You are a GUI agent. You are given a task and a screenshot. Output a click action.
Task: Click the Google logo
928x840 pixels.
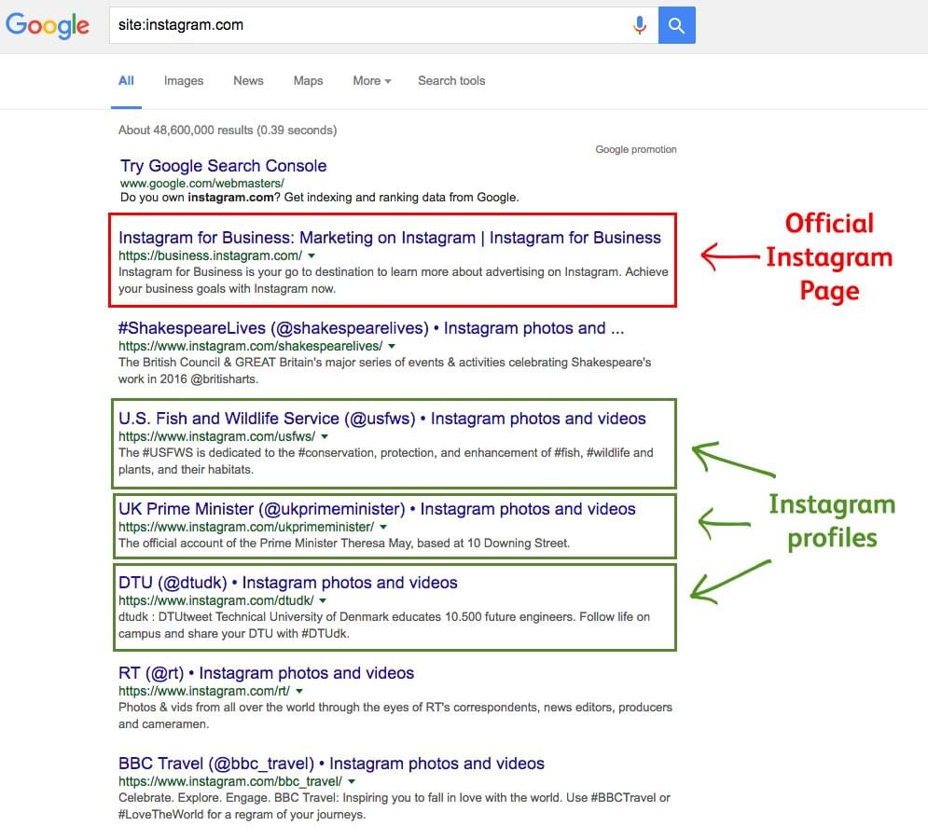[48, 25]
